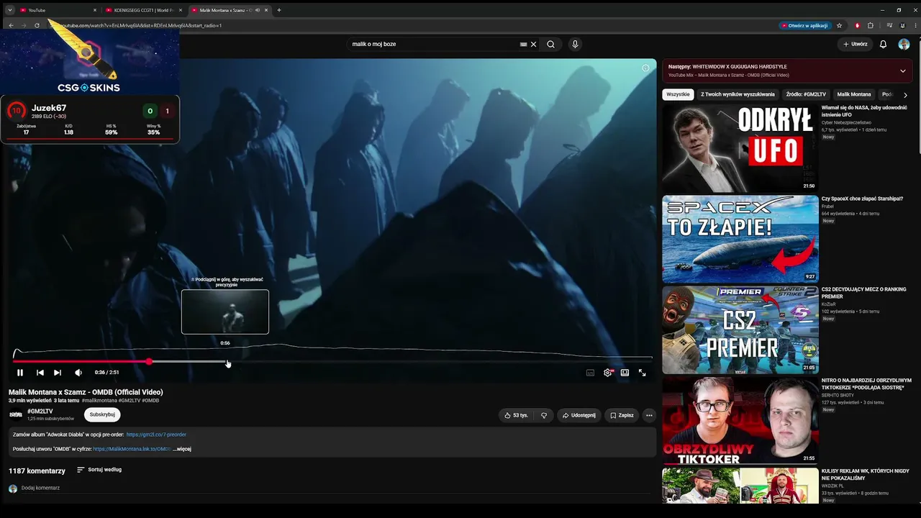Select the Źródło: #GM2LTV chip
The image size is (921, 518).
(x=806, y=94)
